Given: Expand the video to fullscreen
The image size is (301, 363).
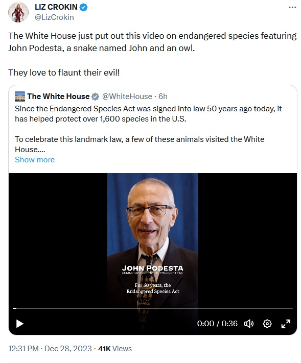Looking at the screenshot, I should click(286, 323).
